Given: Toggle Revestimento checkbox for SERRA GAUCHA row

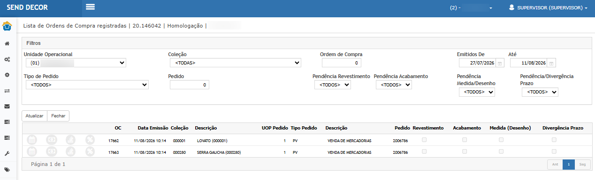Looking at the screenshot, I should 425,151.
